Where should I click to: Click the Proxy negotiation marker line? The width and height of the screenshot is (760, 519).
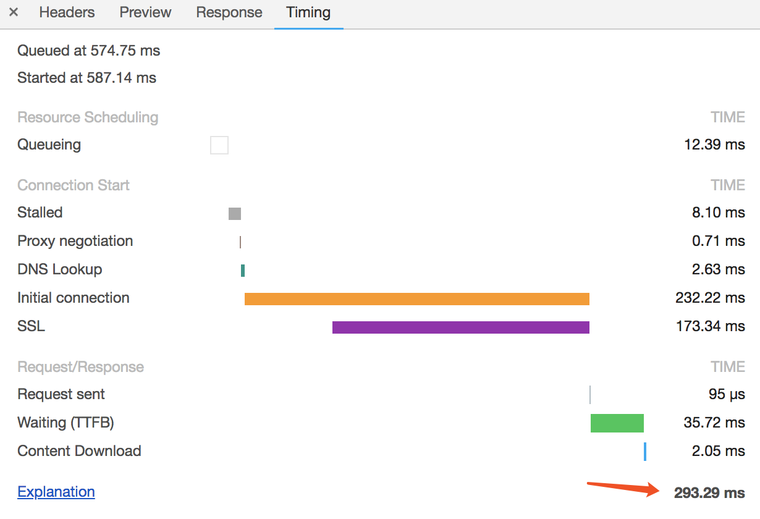point(240,242)
